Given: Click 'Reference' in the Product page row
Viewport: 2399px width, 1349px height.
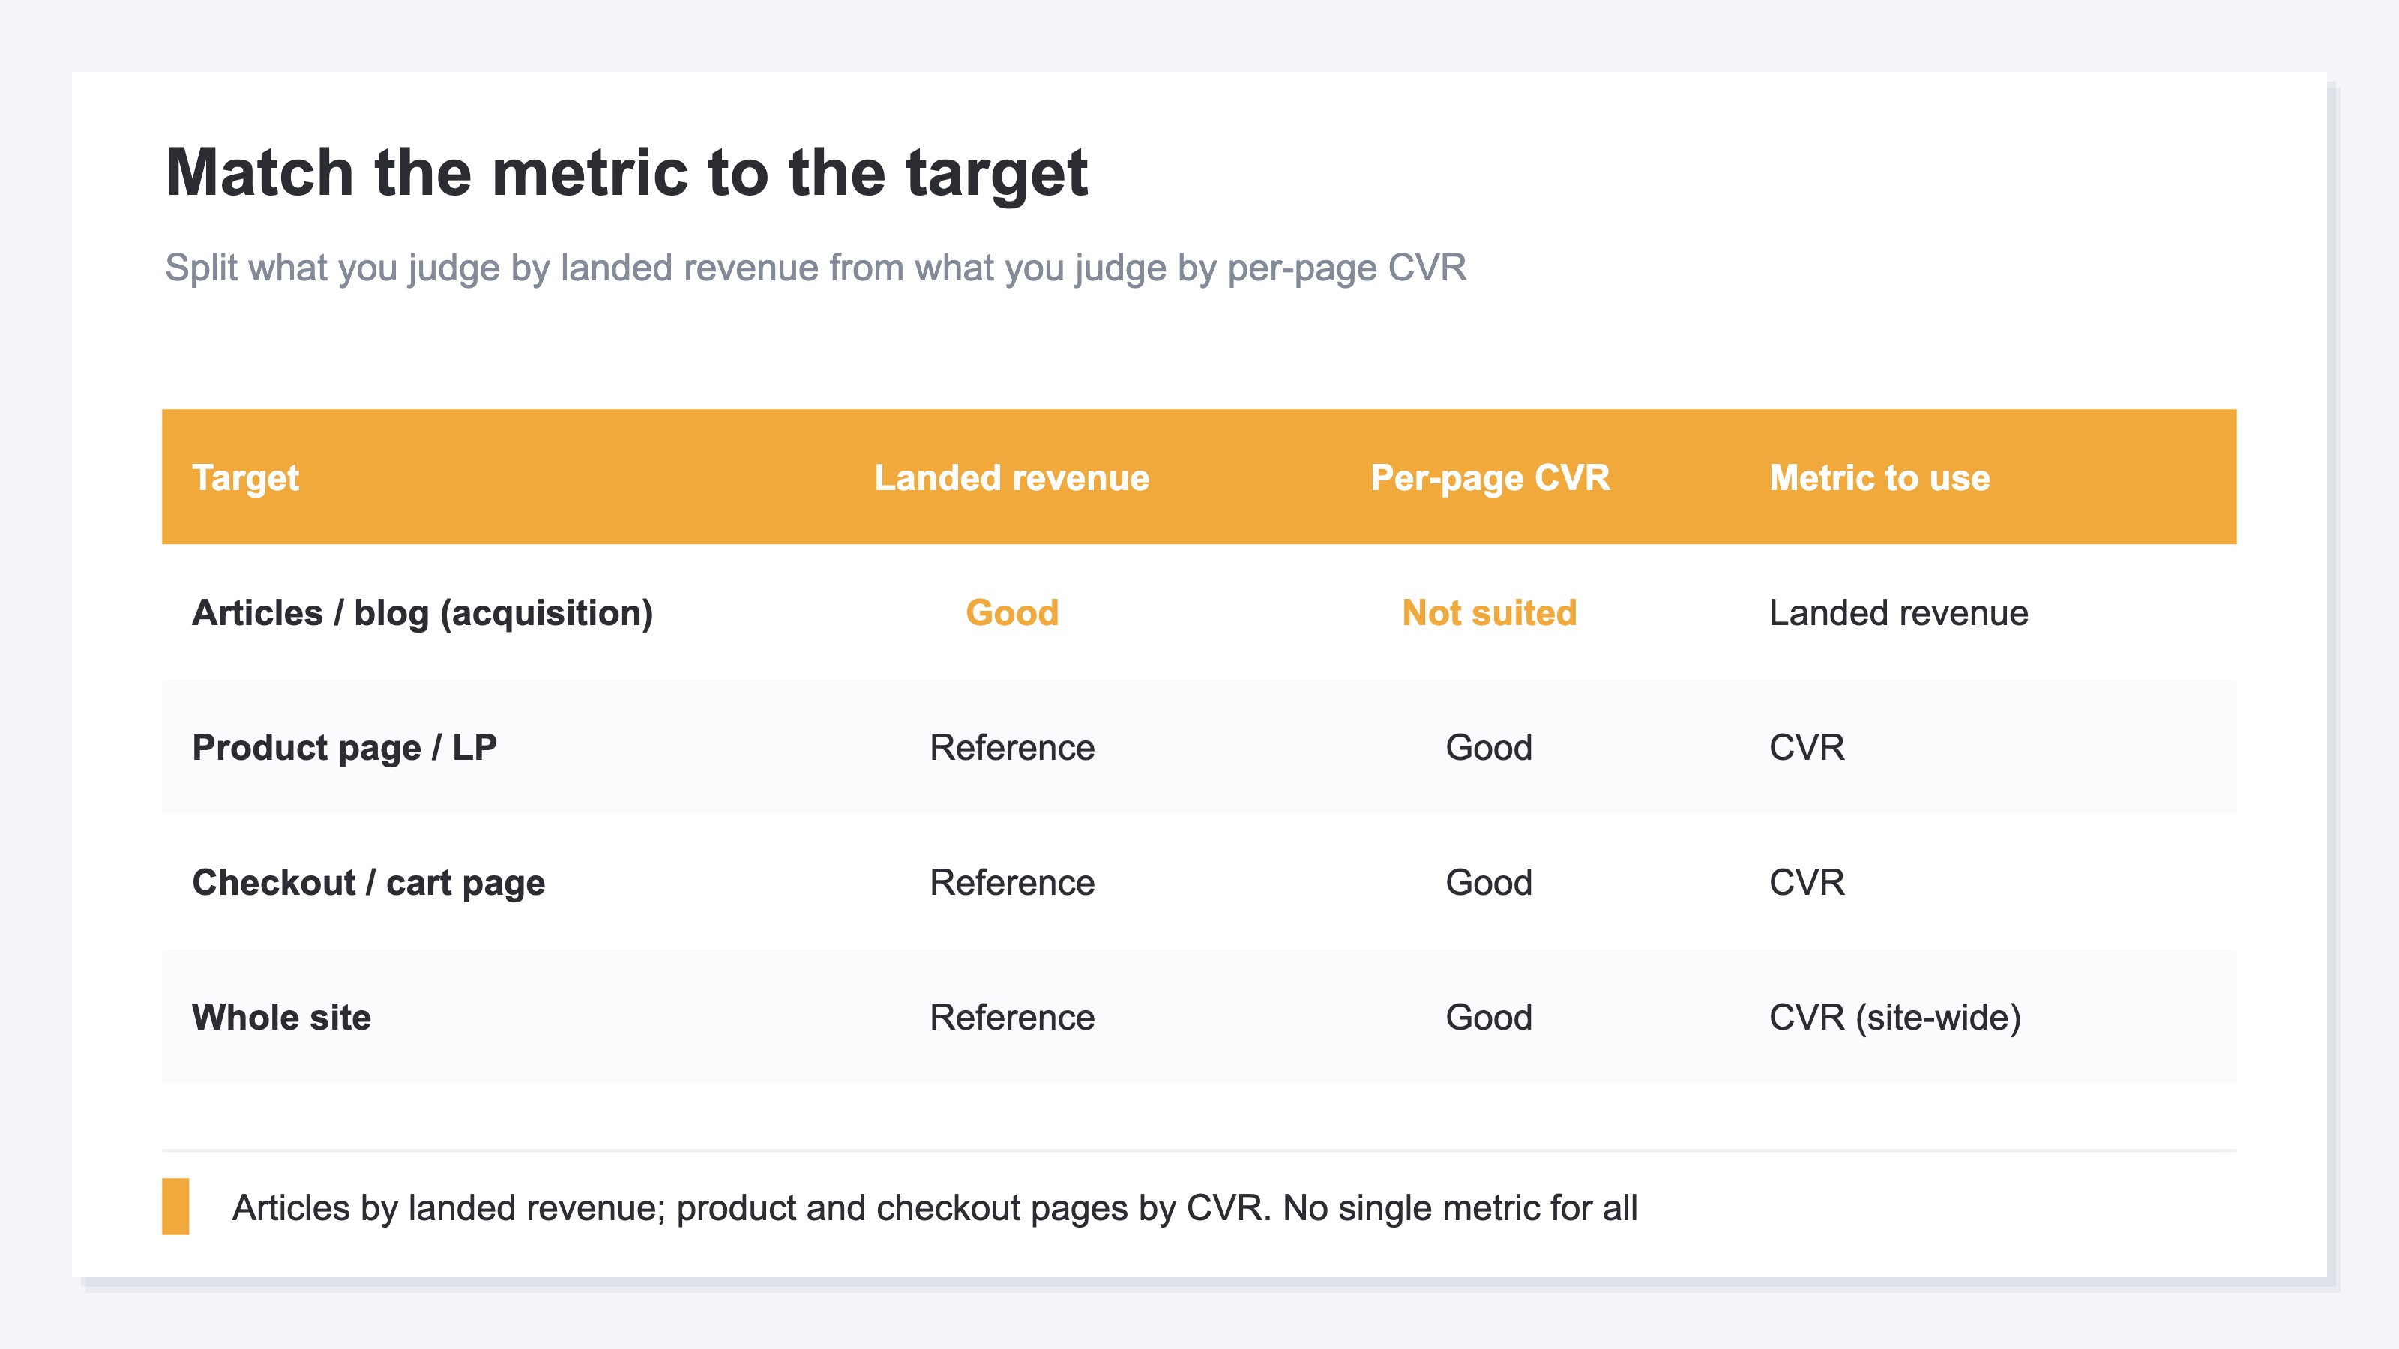Looking at the screenshot, I should [1012, 748].
